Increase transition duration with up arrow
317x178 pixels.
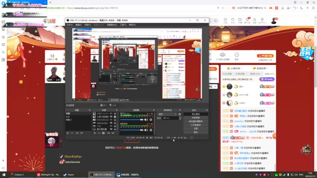(180, 117)
